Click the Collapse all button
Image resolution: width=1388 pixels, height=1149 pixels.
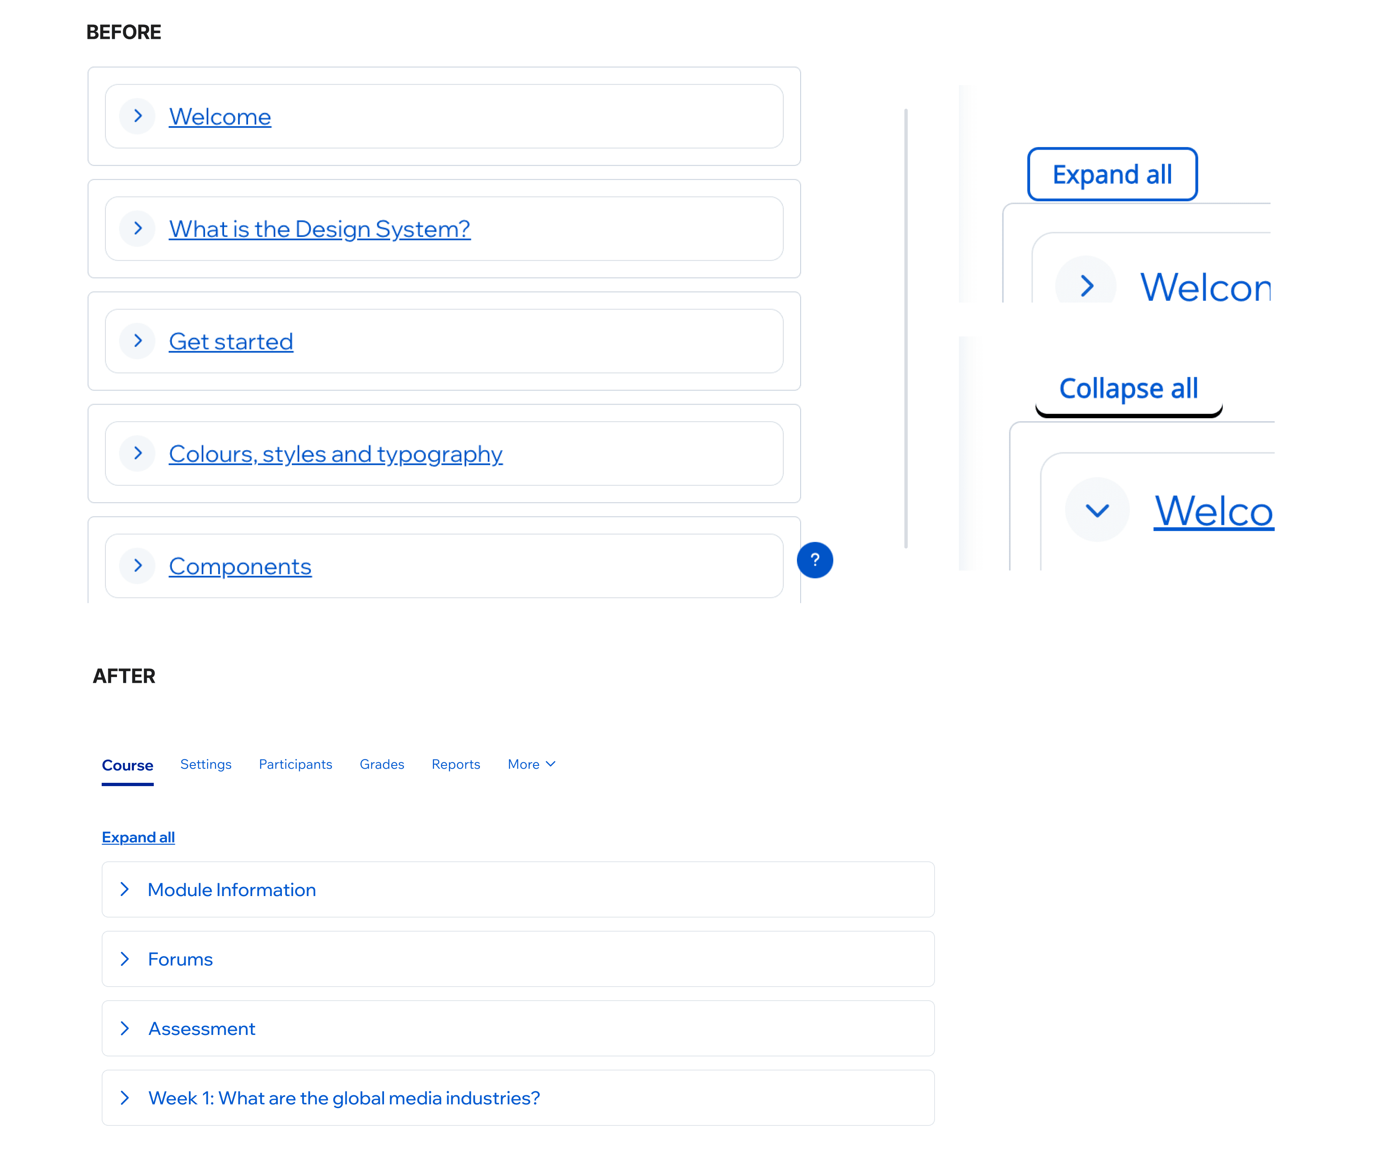[x=1128, y=389]
